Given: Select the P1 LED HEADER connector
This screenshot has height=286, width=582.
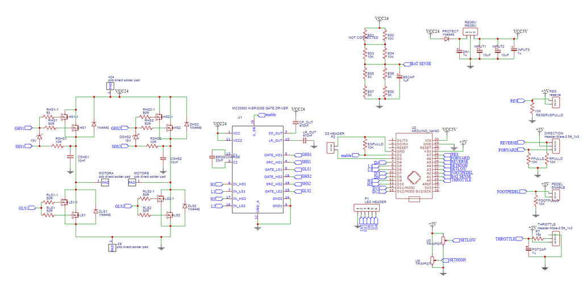Looking at the screenshot, I should click(367, 209).
